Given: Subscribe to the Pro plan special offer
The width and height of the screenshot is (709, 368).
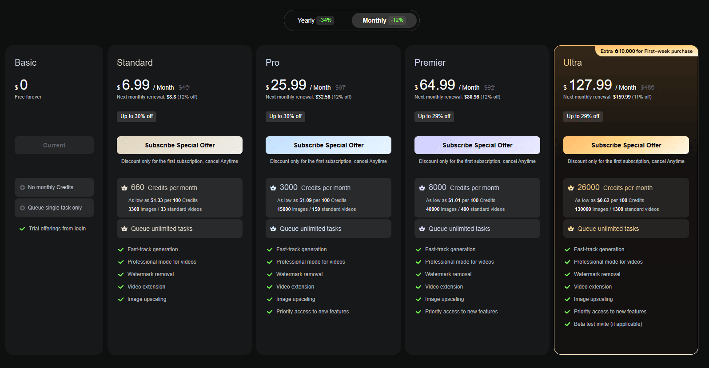Looking at the screenshot, I should pos(328,145).
